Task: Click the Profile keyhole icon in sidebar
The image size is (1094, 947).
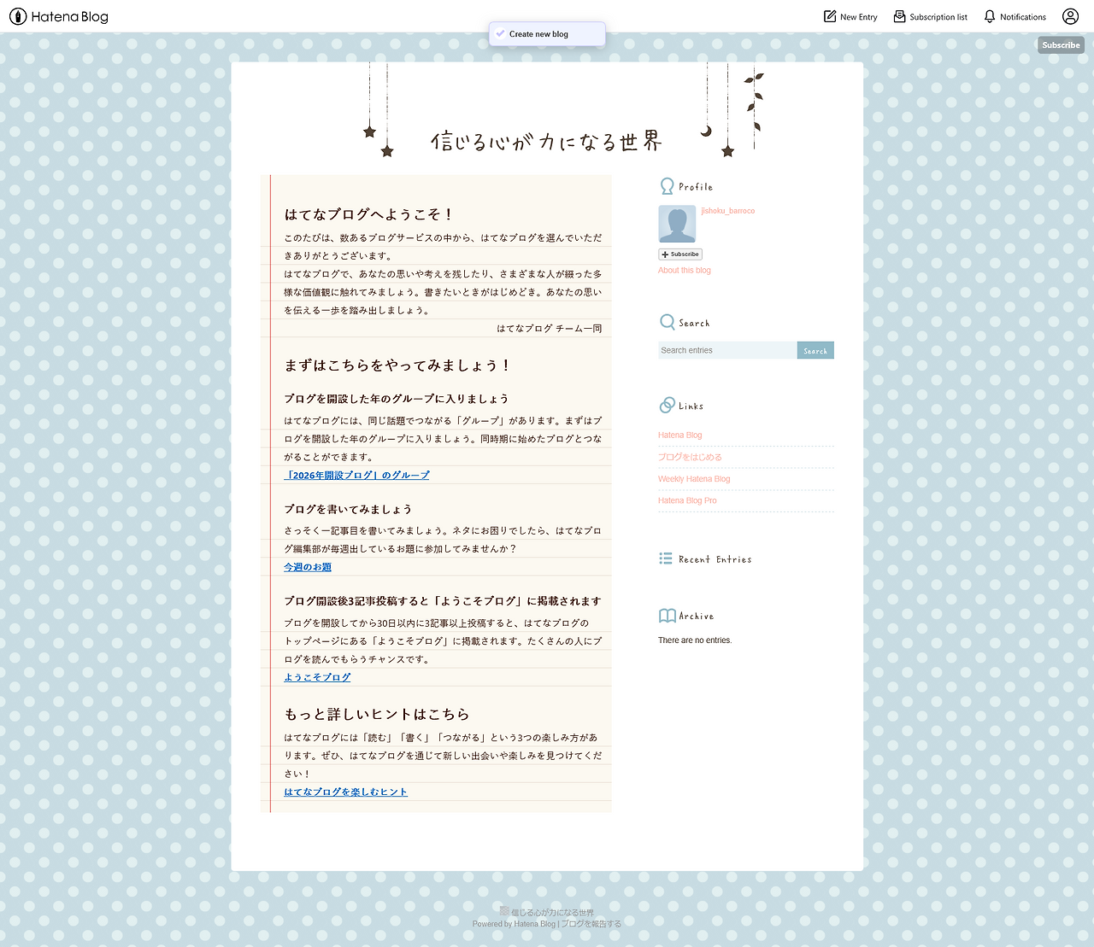Action: (x=667, y=185)
